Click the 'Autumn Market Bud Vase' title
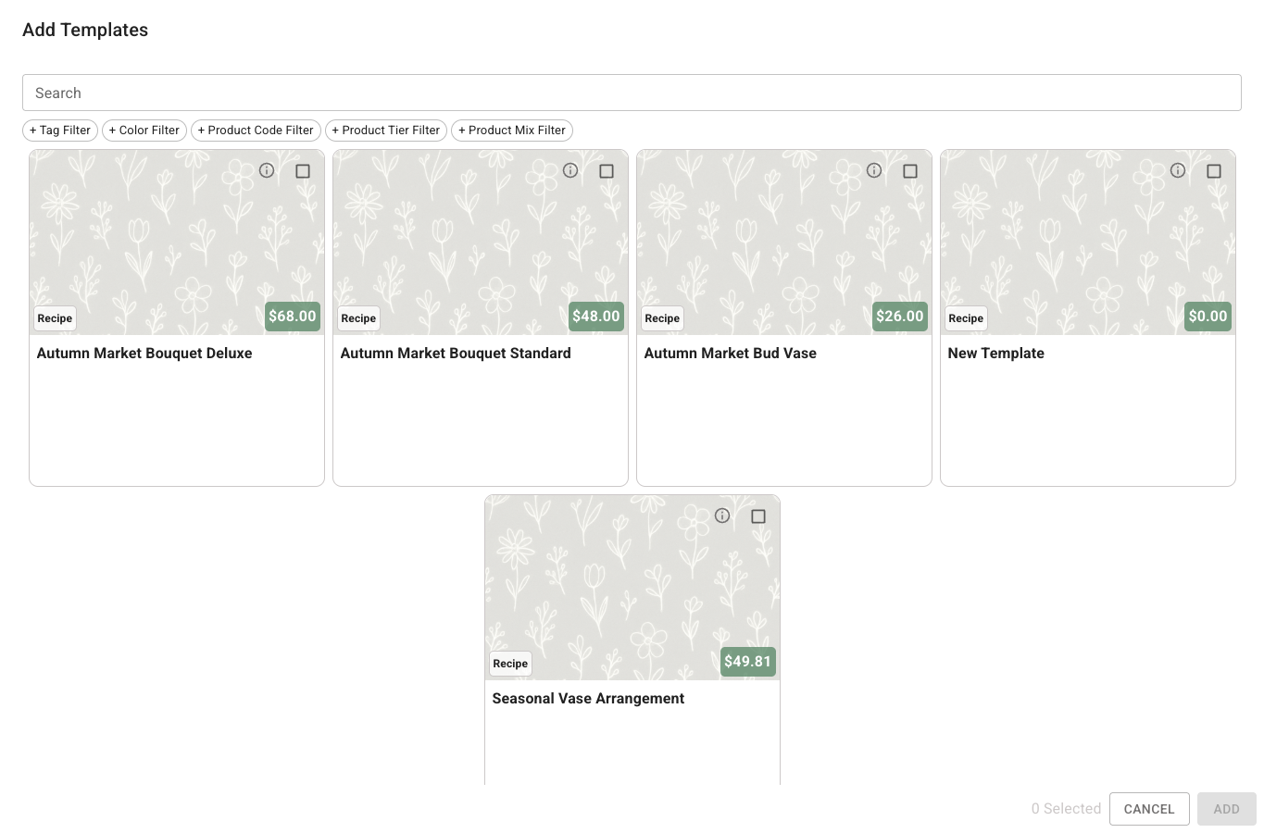This screenshot has width=1264, height=833. [x=731, y=354]
